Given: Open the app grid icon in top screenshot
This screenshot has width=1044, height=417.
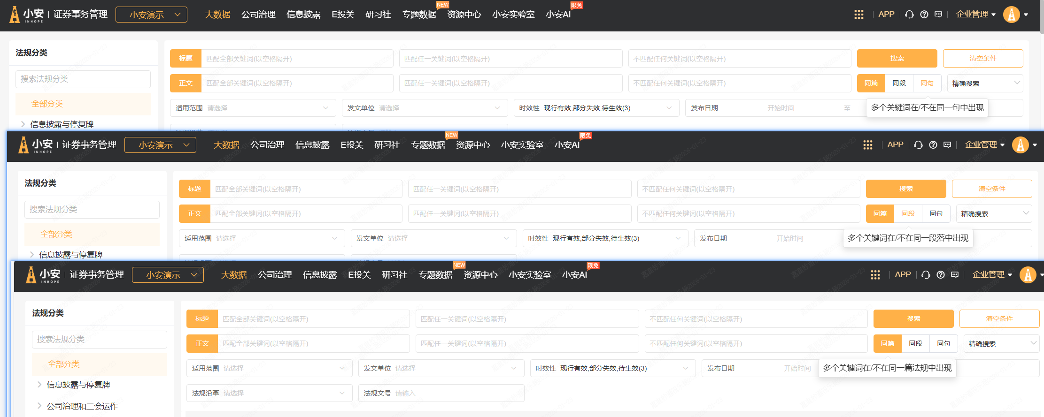Looking at the screenshot, I should point(858,15).
